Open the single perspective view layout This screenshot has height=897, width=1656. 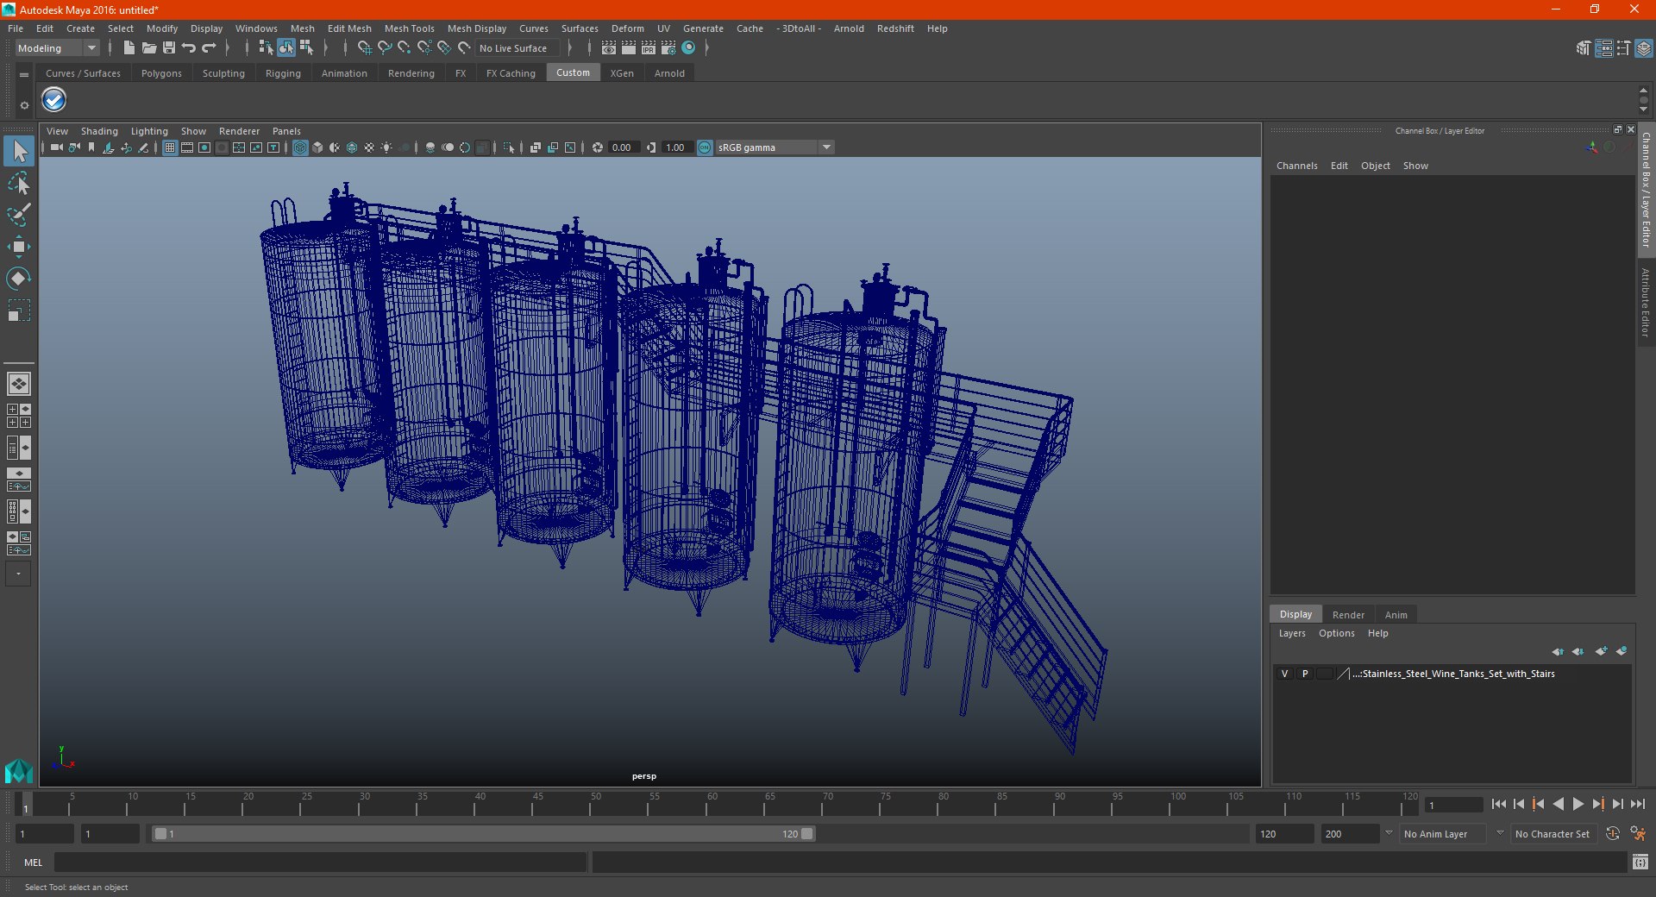[18, 384]
